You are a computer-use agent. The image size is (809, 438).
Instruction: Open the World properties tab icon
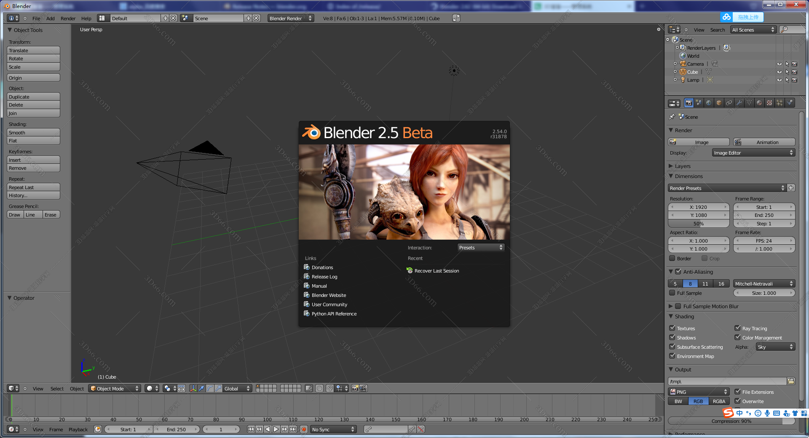click(x=709, y=103)
